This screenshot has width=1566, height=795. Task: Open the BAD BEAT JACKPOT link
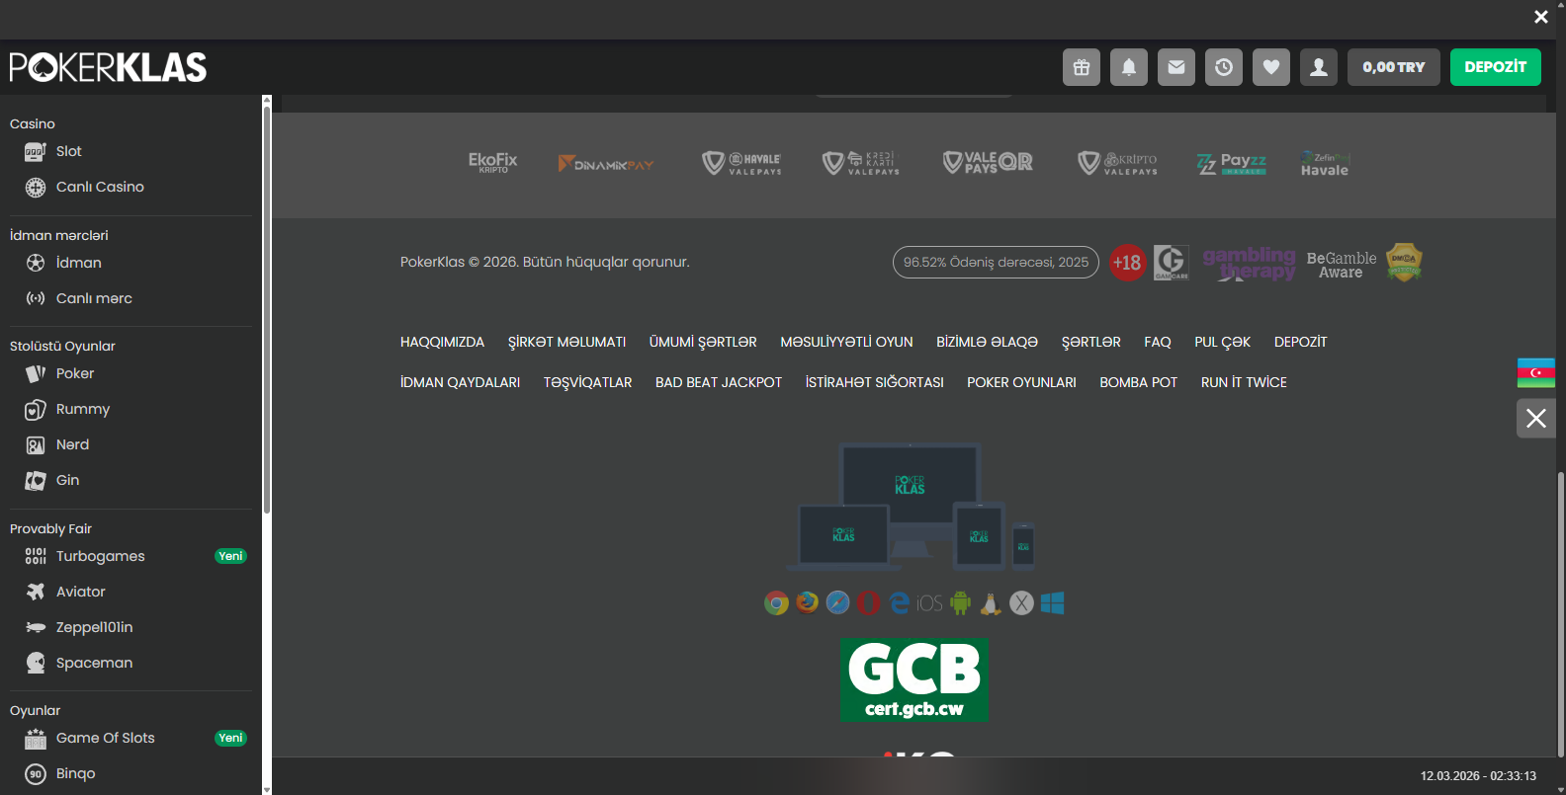tap(718, 382)
